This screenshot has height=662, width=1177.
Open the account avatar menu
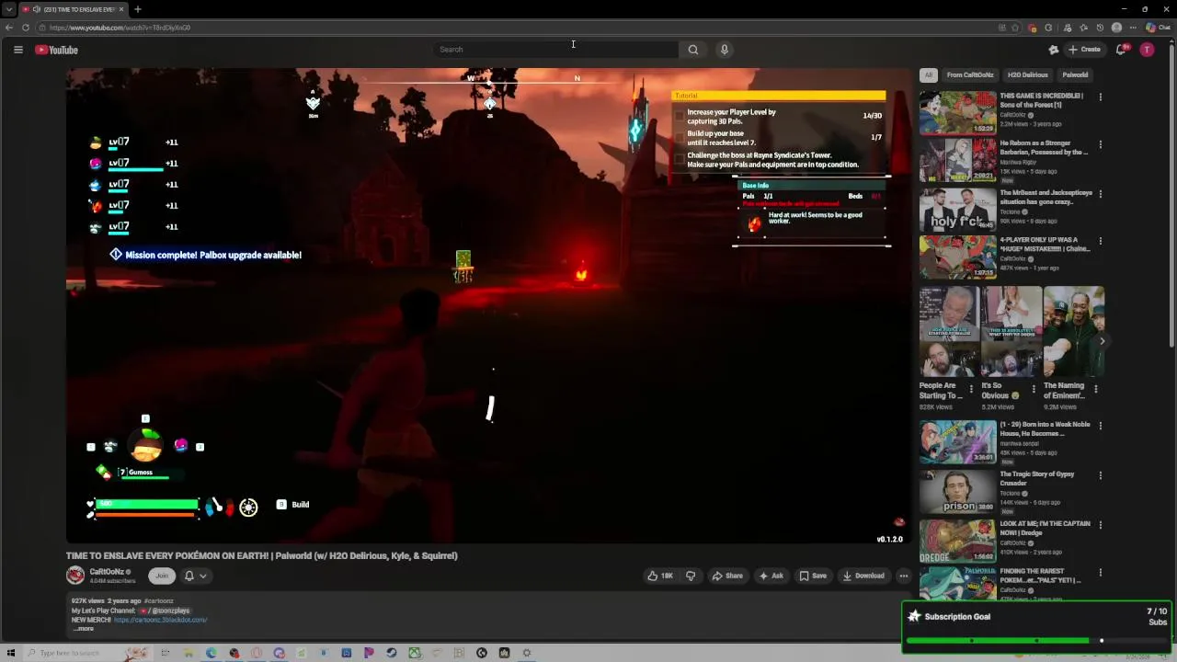coord(1147,50)
